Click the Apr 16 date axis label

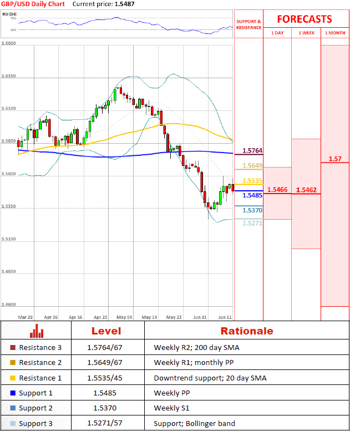pyautogui.click(x=75, y=317)
